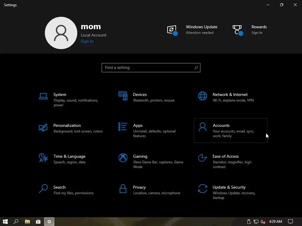Click the magnifier icon inside Find a setting
302x226 pixels.
(x=196, y=68)
